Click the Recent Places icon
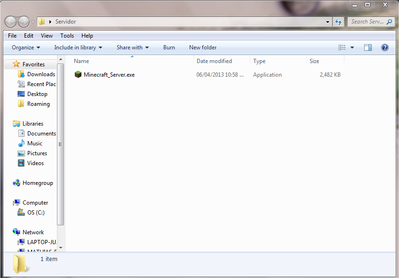The image size is (399, 278). (x=21, y=84)
